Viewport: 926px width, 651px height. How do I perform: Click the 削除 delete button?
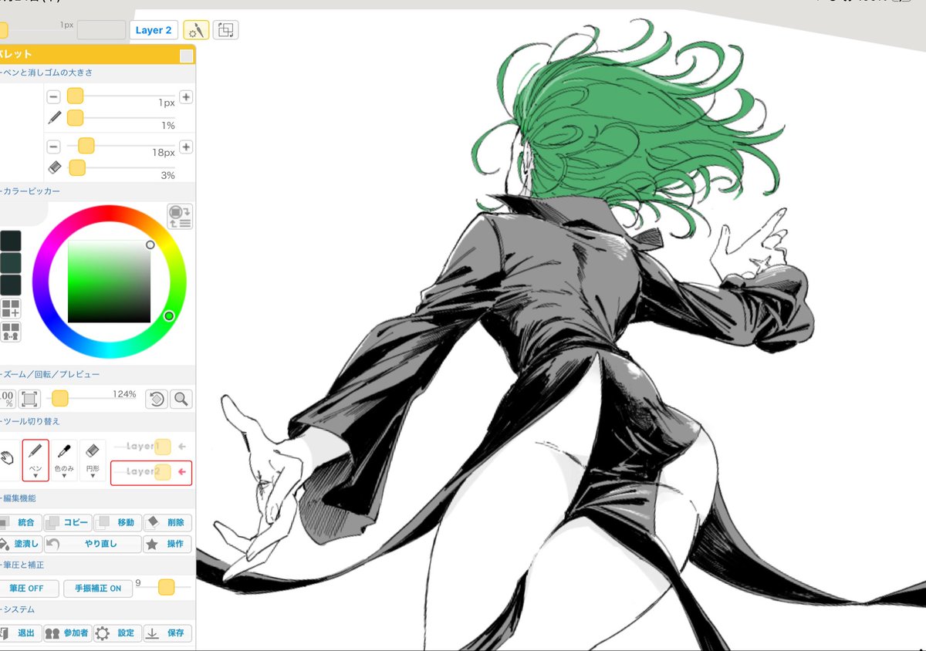167,523
